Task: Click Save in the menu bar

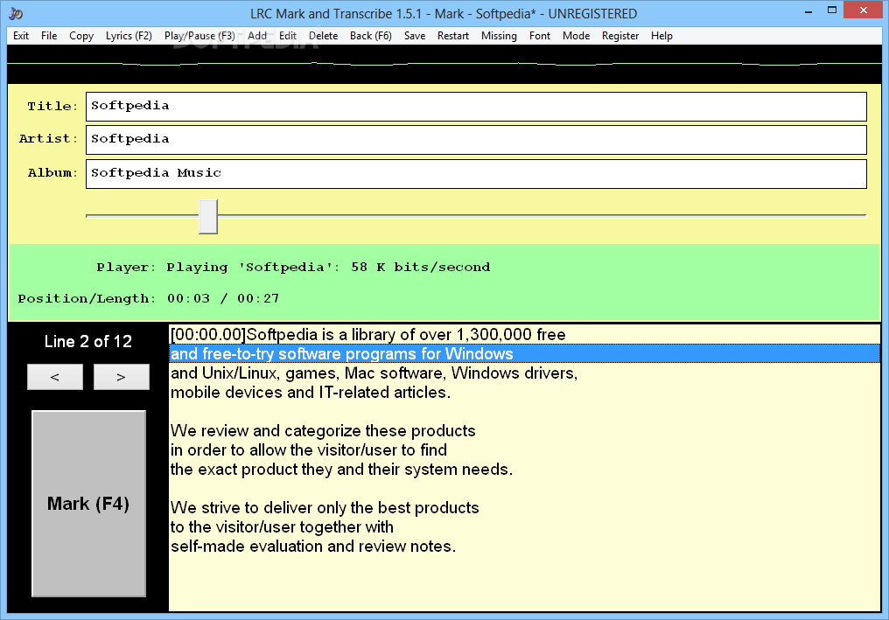Action: coord(415,36)
